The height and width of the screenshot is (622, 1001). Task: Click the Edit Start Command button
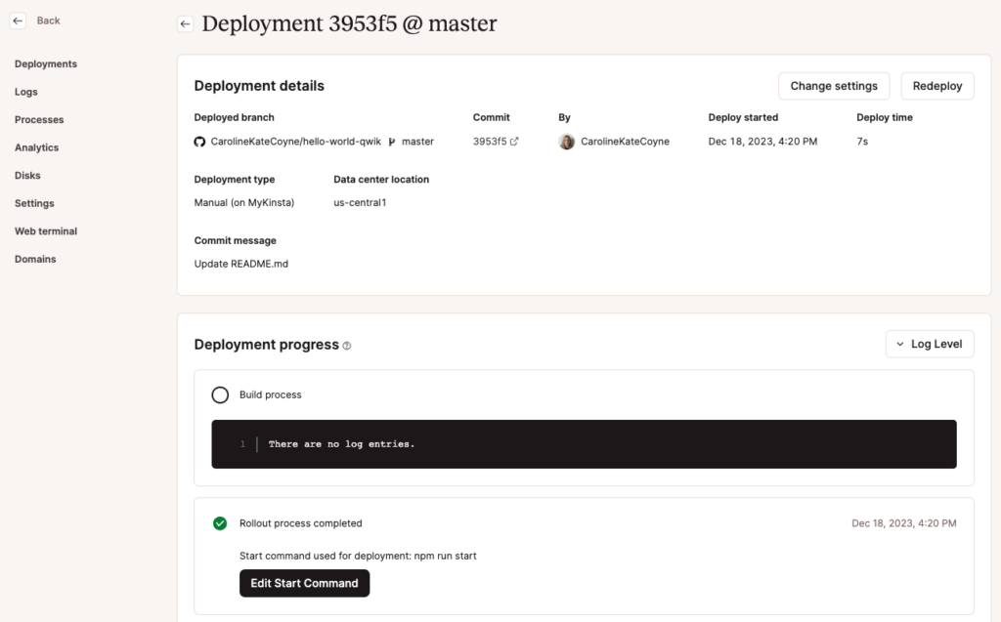click(x=304, y=583)
